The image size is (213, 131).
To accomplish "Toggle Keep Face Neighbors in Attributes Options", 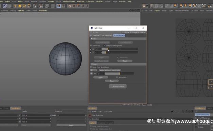I will (91, 126).
